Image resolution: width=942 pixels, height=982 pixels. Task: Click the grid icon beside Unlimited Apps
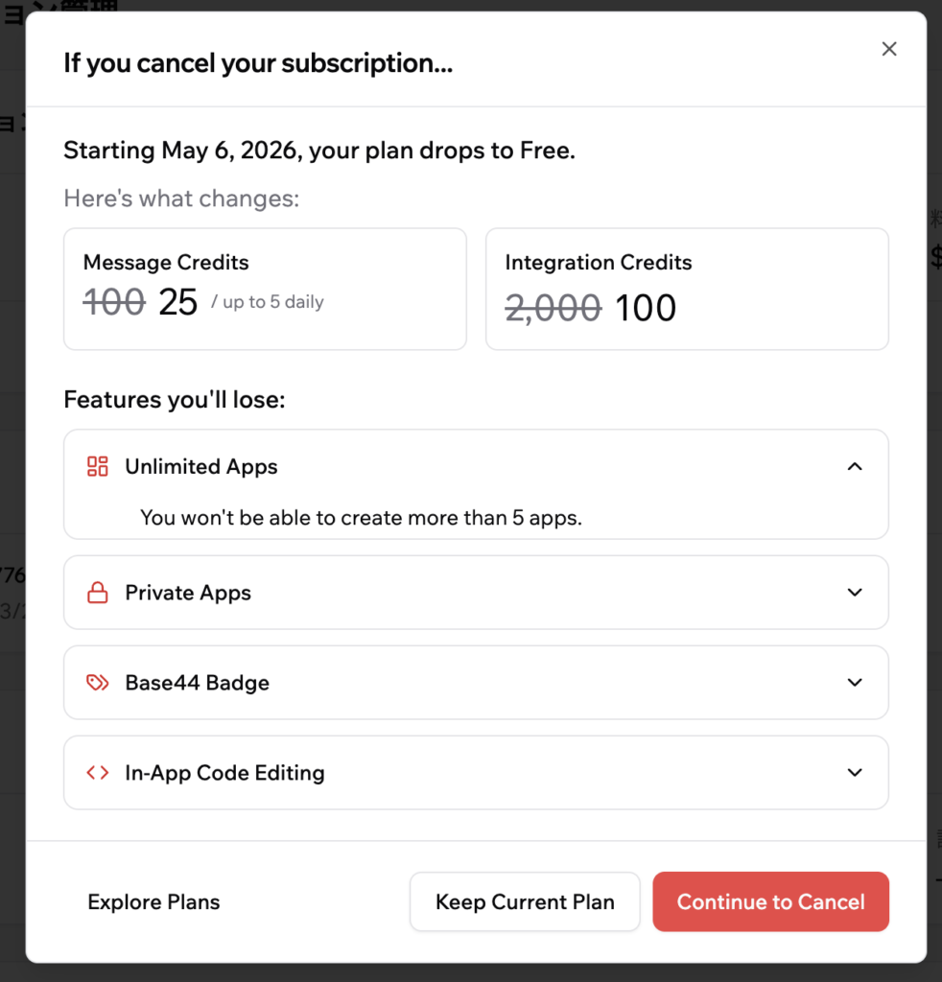coord(98,467)
